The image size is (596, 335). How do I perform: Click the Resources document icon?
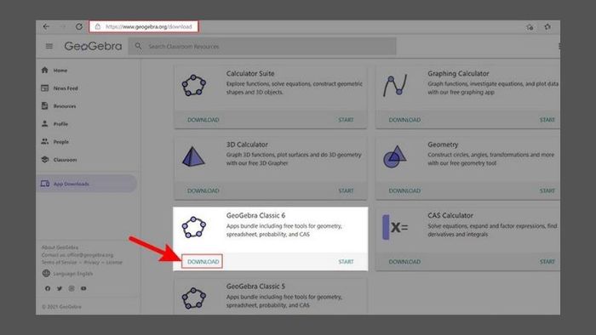pyautogui.click(x=45, y=105)
